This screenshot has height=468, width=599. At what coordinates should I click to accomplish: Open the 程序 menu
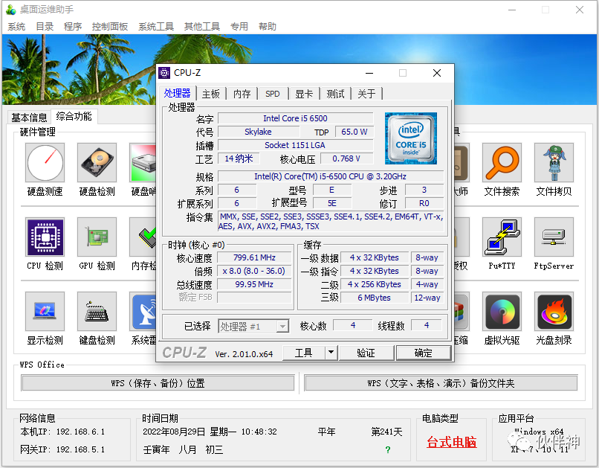click(73, 27)
